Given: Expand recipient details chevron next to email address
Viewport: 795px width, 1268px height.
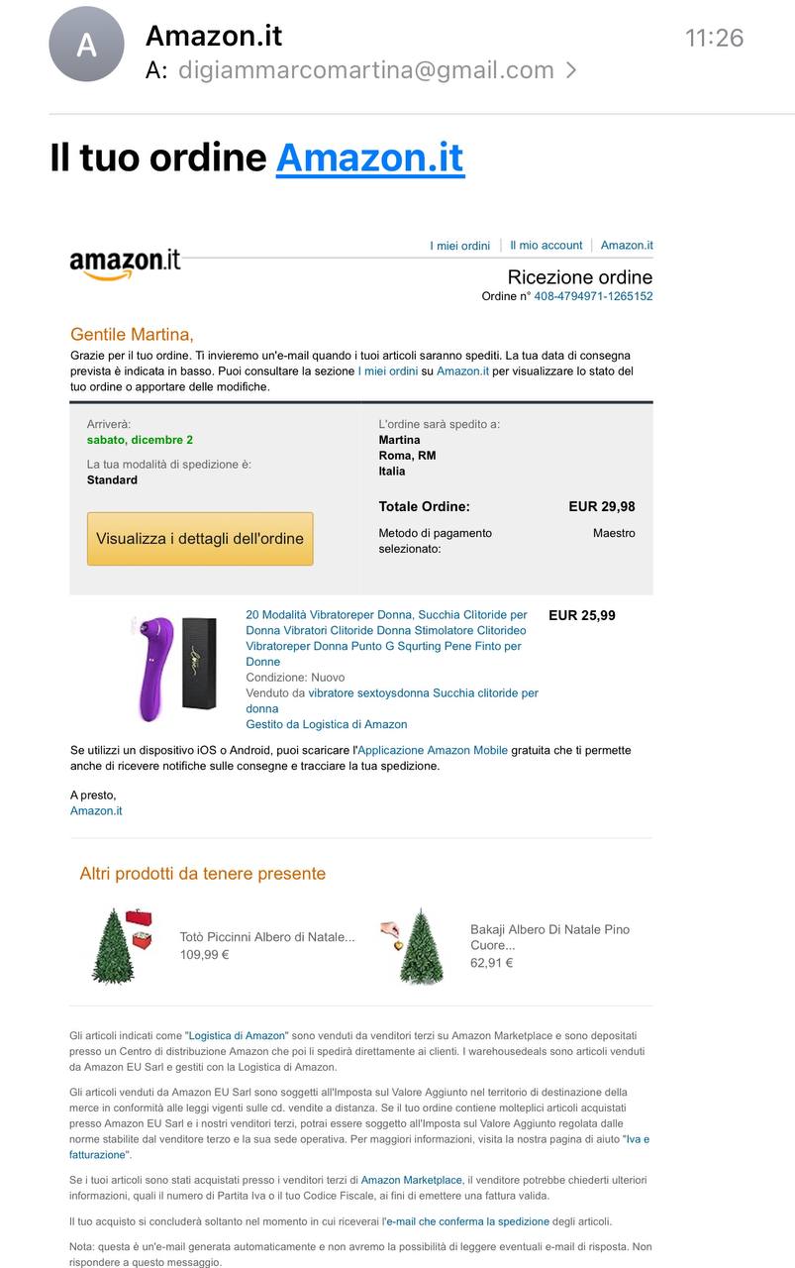Looking at the screenshot, I should click(x=571, y=70).
